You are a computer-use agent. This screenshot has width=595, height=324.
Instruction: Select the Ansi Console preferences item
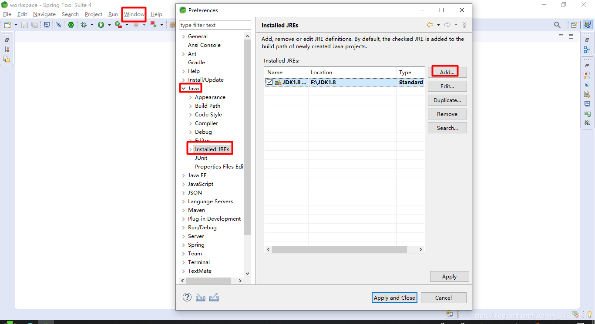[204, 45]
